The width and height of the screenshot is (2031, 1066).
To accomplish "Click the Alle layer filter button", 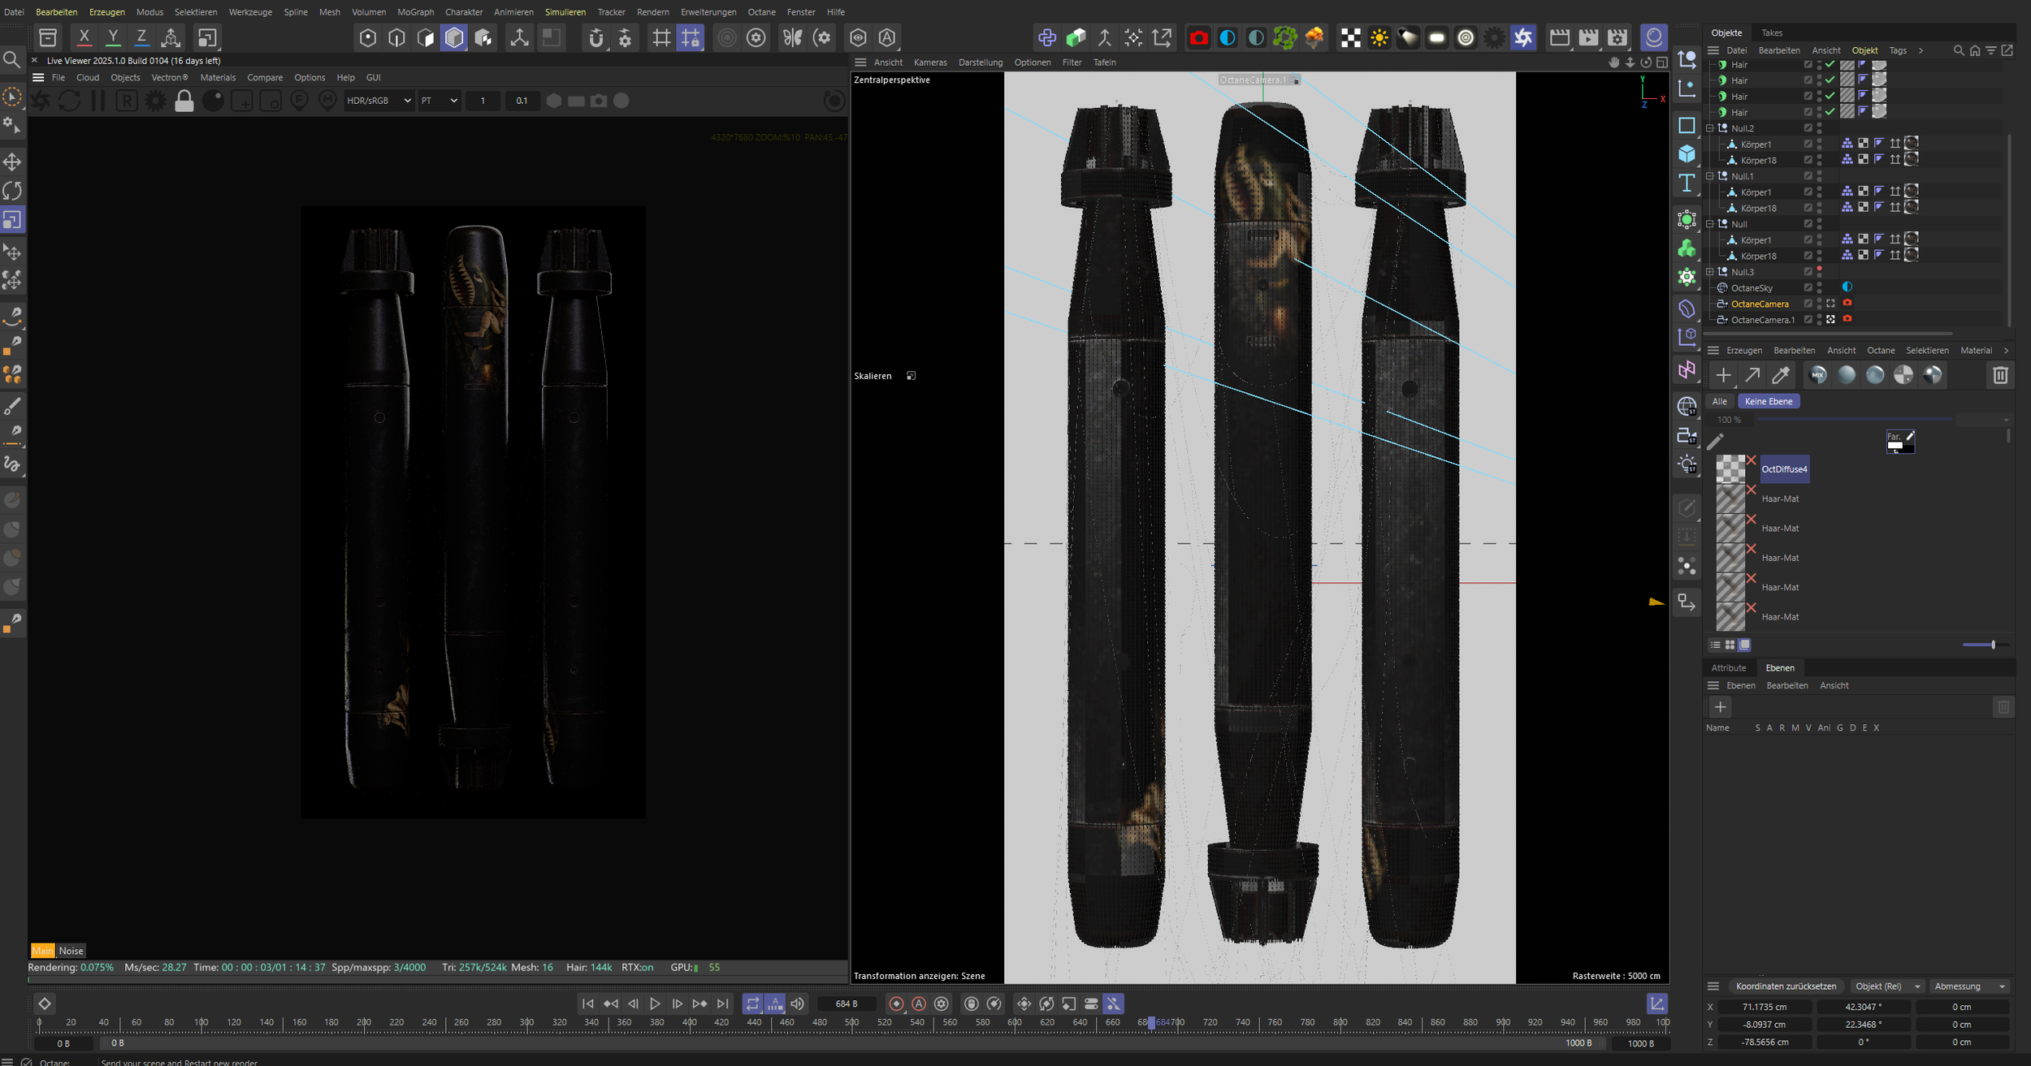I will [1720, 401].
